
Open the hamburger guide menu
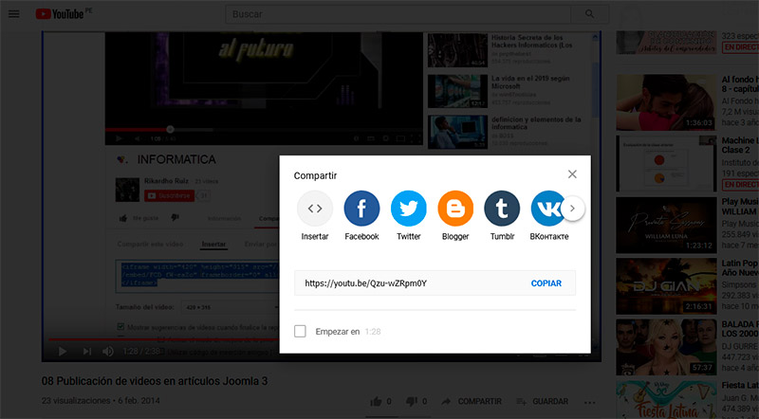coord(14,14)
